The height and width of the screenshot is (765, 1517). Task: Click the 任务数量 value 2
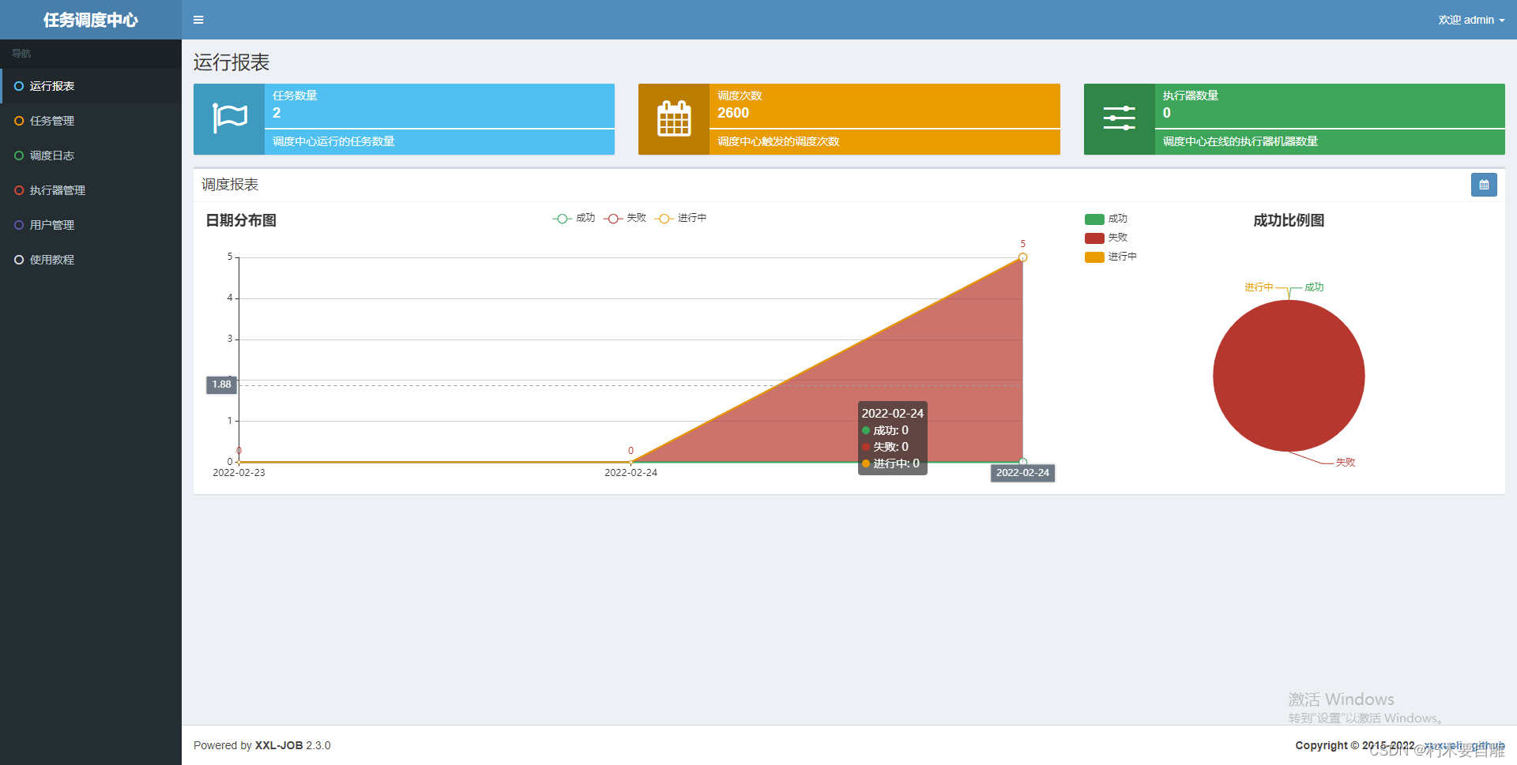(277, 113)
